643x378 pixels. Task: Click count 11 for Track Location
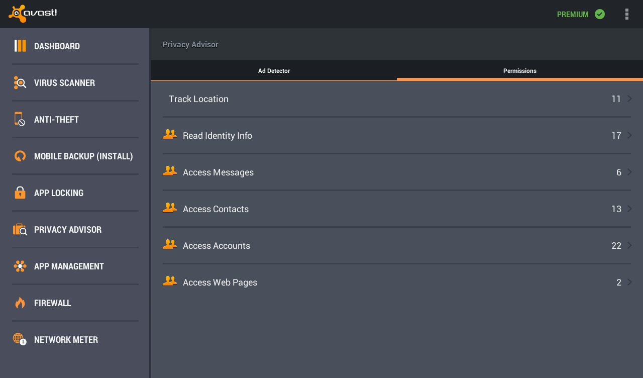pyautogui.click(x=616, y=99)
